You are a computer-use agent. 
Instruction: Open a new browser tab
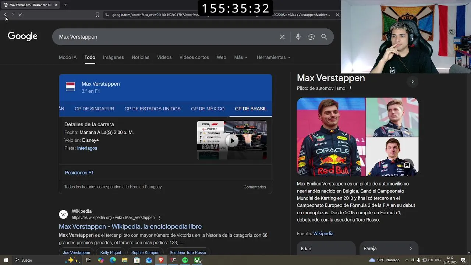click(x=65, y=5)
